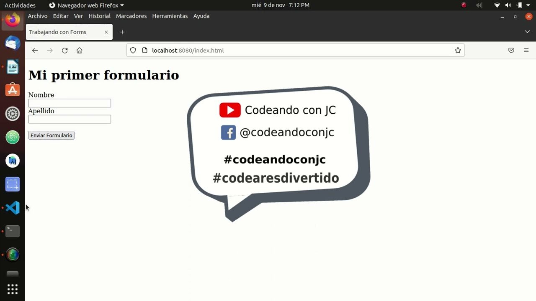Select the Trabajando con Forms tab
Image resolution: width=536 pixels, height=301 pixels.
point(69,32)
